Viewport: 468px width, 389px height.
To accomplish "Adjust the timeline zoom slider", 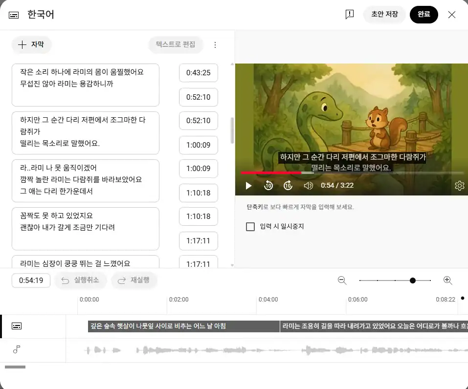I will [x=413, y=281].
